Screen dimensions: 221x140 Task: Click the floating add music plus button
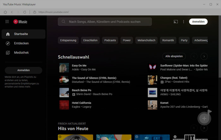pos(204,118)
